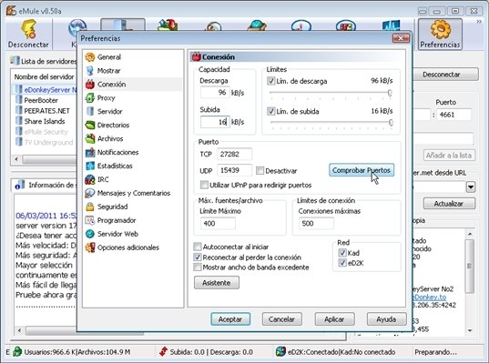The image size is (489, 363).
Task: Click Actualizar button in main window
Action: [x=449, y=204]
